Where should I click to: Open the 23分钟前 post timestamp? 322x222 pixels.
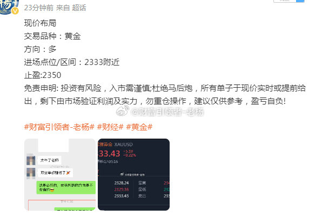pos(38,8)
